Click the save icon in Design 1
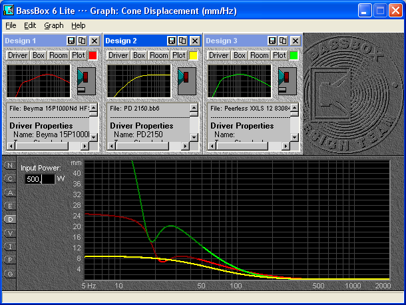 coord(71,41)
